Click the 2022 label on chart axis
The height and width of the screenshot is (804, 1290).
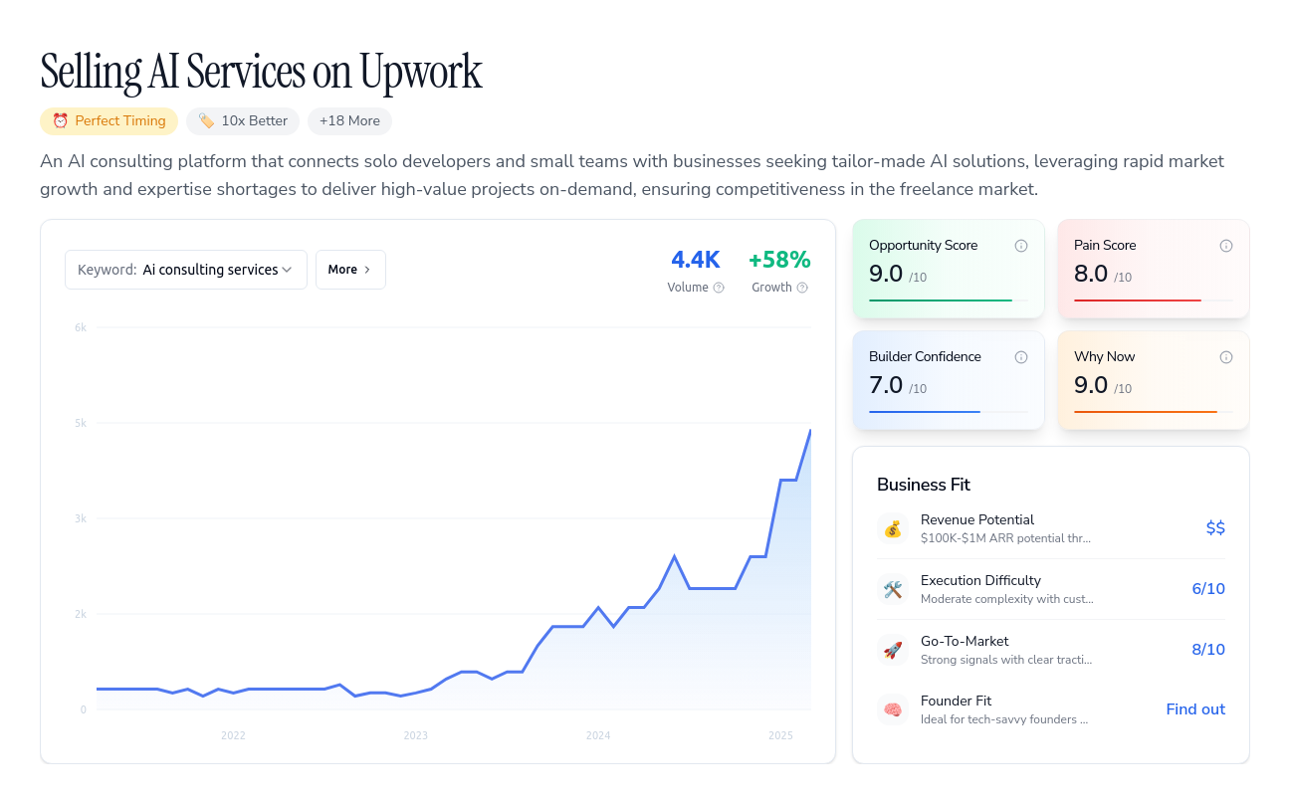233,736
